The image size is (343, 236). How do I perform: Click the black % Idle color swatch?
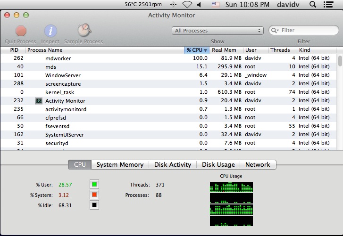tap(94, 205)
